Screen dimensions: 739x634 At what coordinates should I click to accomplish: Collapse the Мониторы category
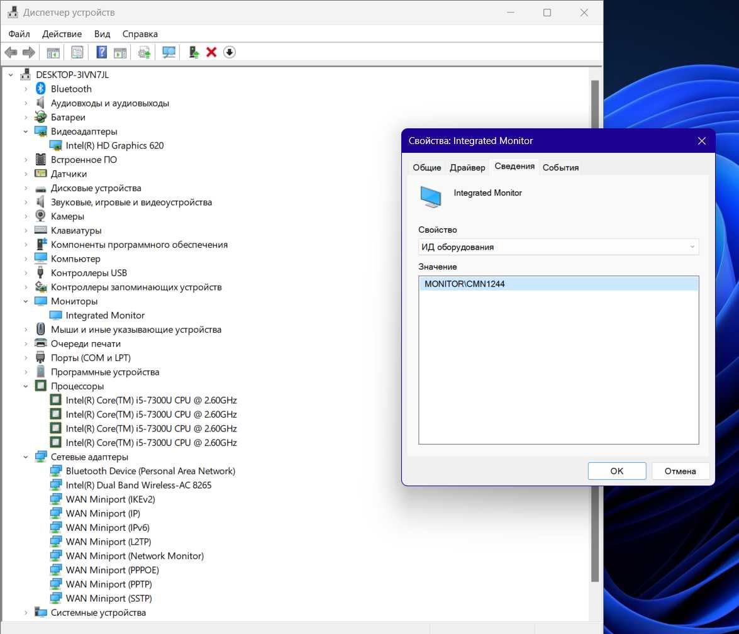tap(26, 301)
